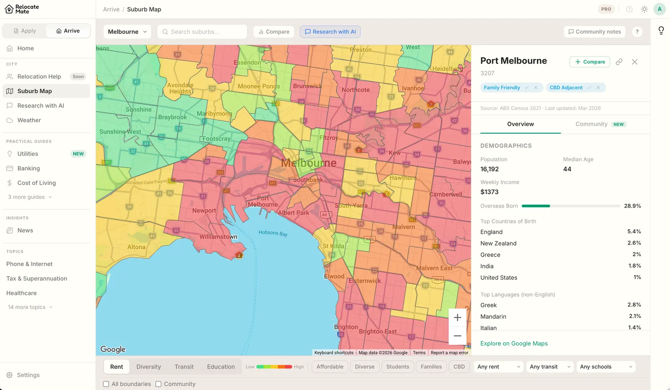
Task: Click Research with AI toolbar button
Action: coord(330,32)
